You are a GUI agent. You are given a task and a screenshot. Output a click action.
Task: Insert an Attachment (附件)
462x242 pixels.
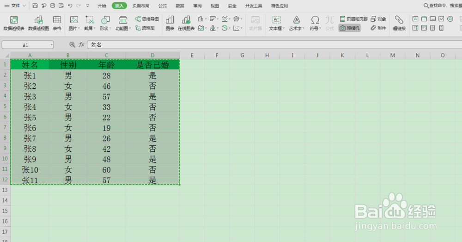378,28
